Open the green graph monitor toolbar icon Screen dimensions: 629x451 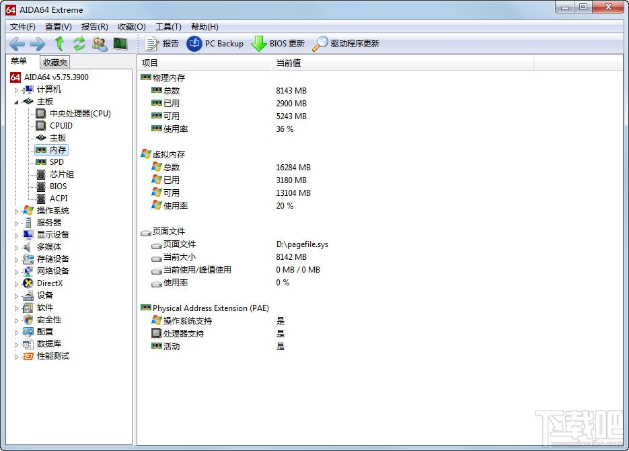120,43
